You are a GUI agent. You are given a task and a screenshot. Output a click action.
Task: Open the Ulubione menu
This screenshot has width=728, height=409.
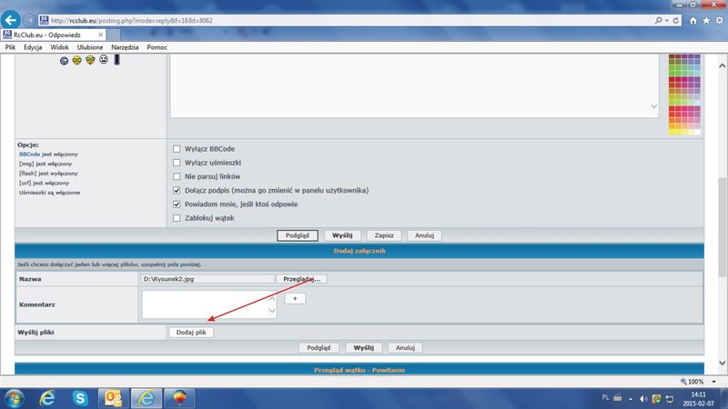(90, 47)
